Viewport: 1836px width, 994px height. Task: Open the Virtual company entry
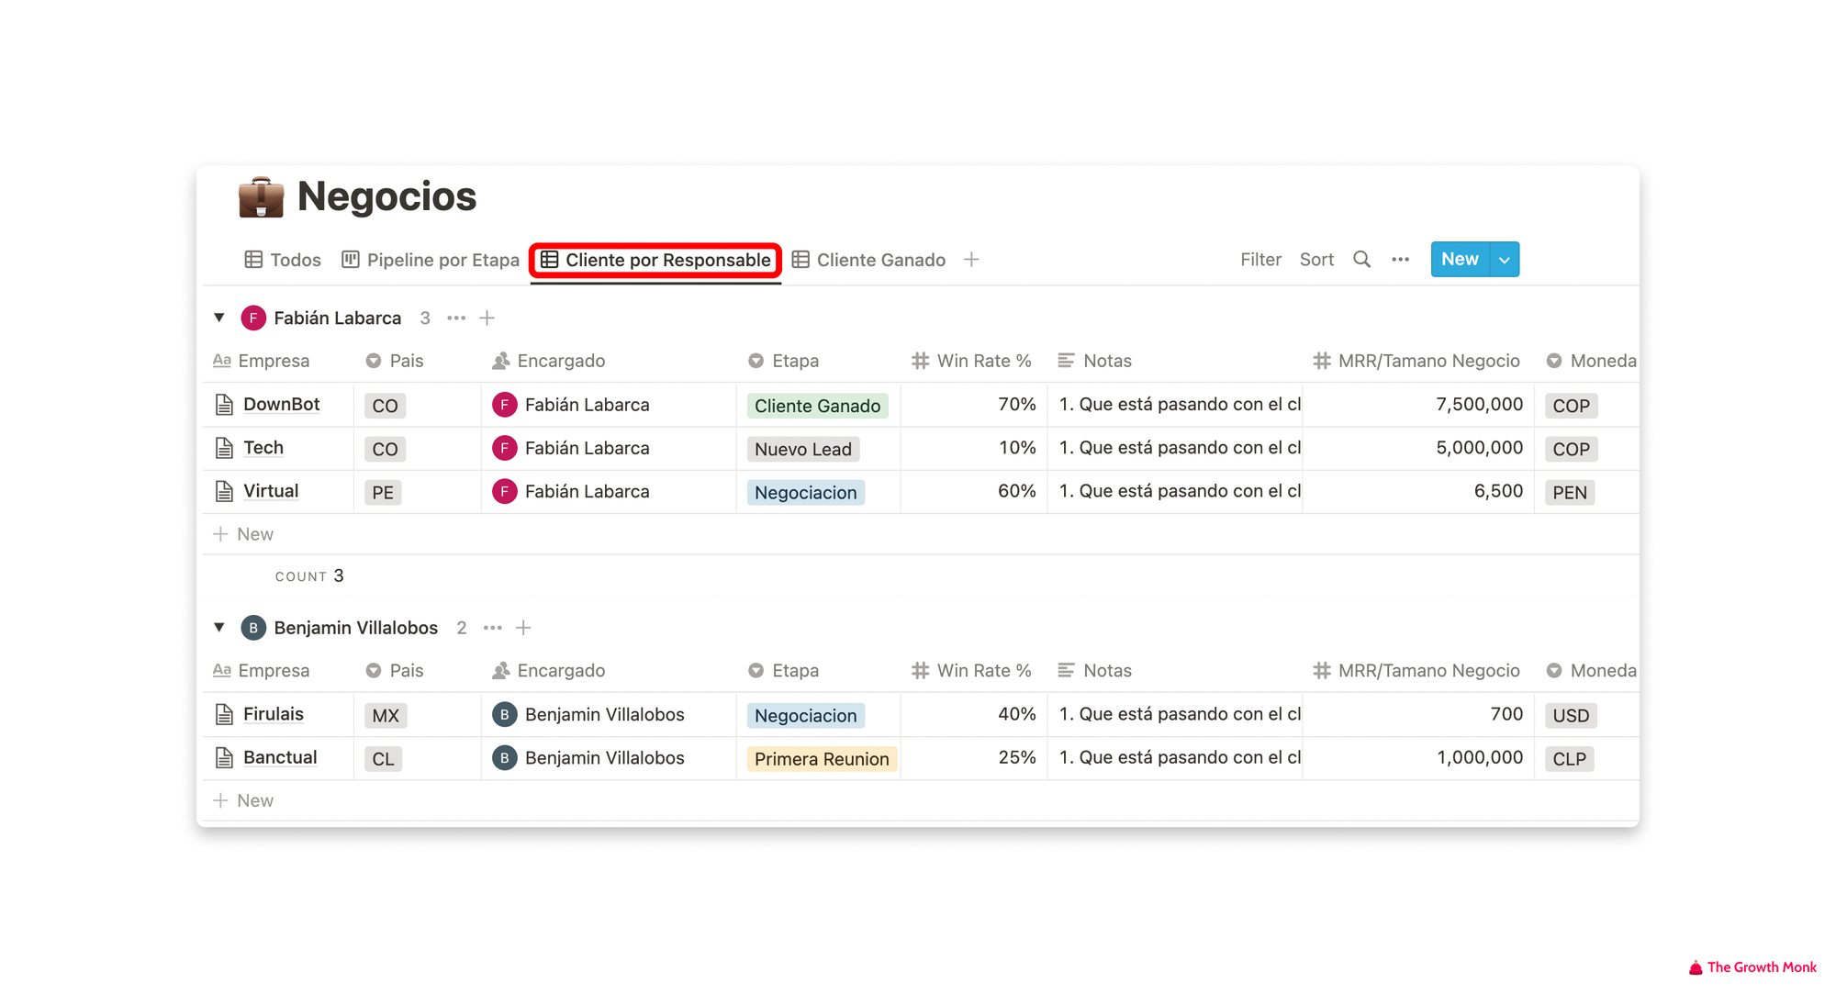tap(271, 491)
